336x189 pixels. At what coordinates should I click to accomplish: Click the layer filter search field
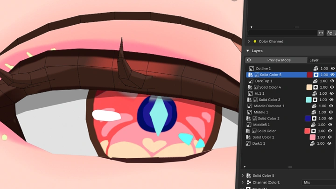coord(283,33)
